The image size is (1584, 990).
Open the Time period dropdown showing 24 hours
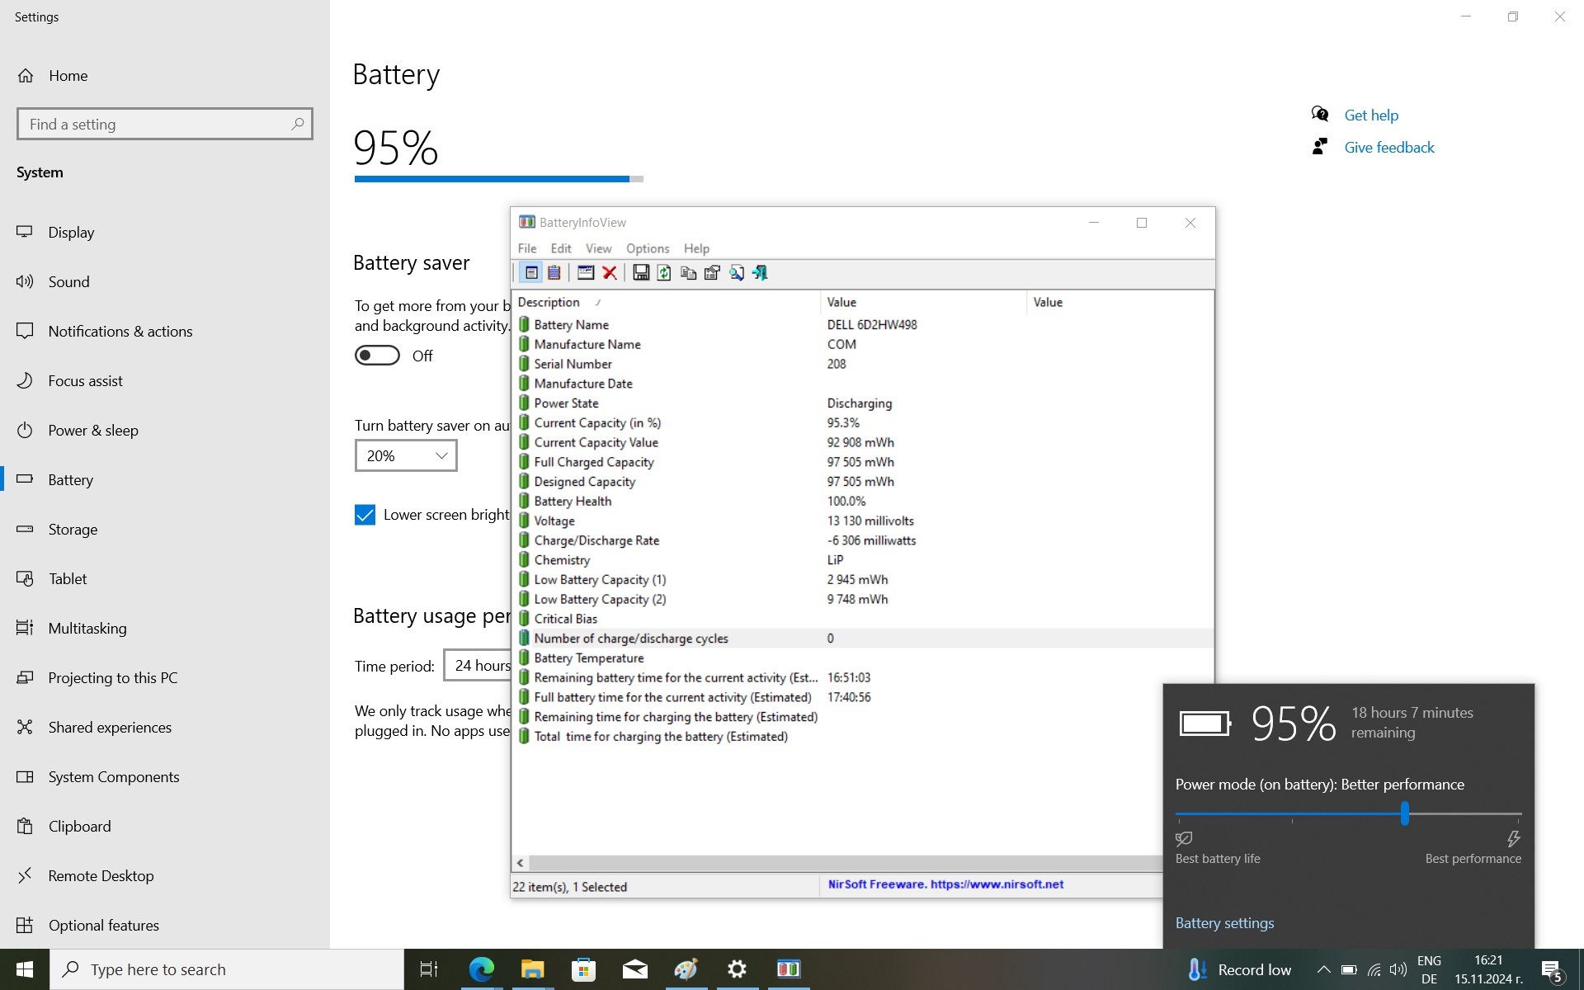(478, 665)
